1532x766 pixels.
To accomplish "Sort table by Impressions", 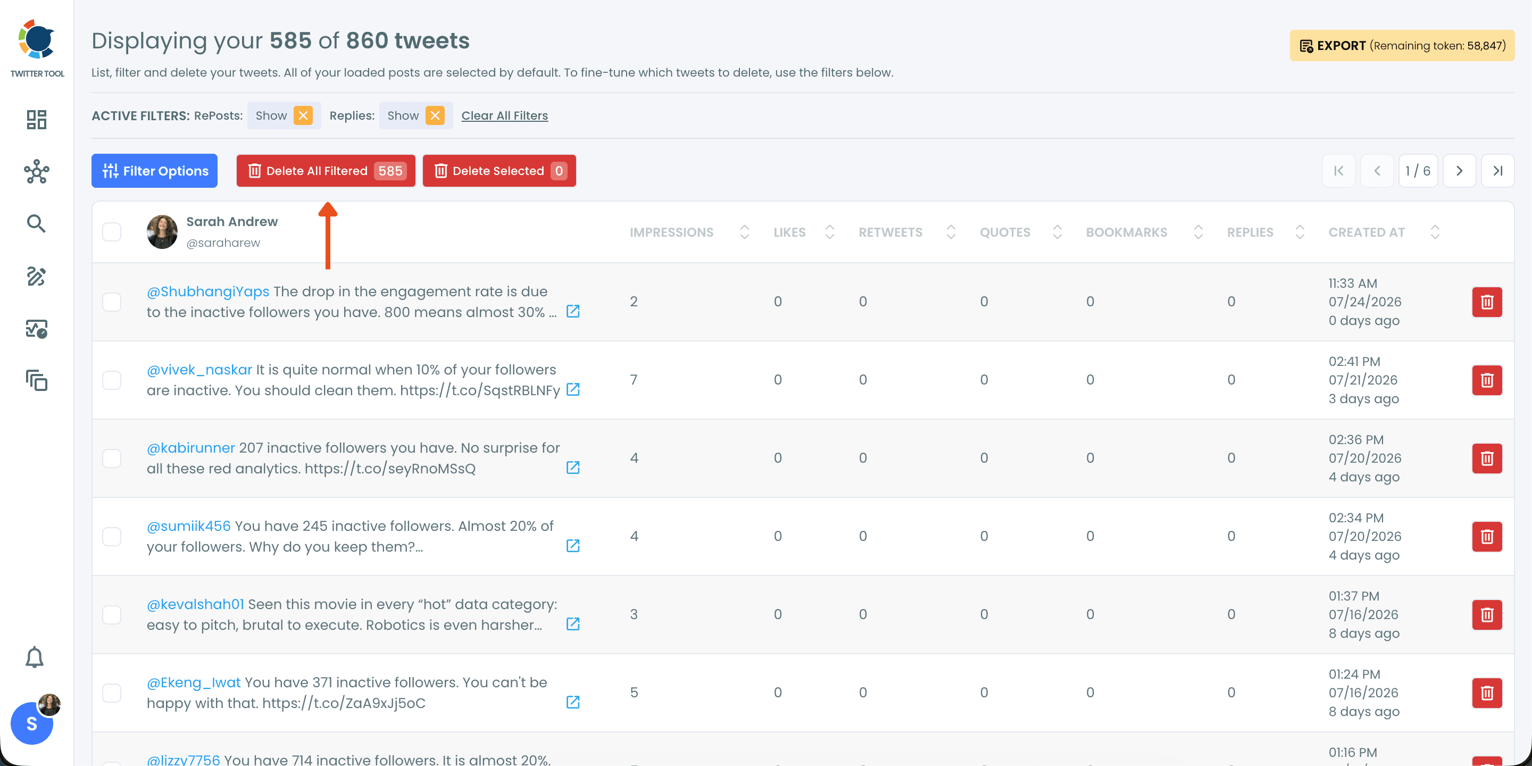I will pyautogui.click(x=744, y=232).
